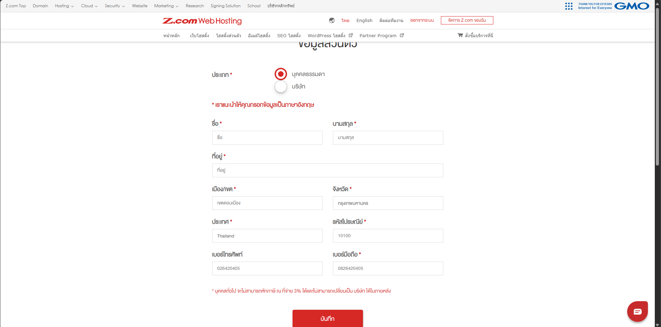Open the shopping cart icon
The width and height of the screenshot is (661, 327).
click(460, 35)
